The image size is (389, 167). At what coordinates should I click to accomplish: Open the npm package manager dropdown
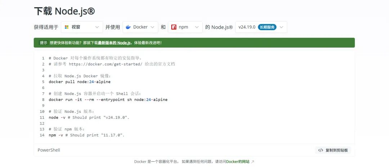click(x=185, y=27)
